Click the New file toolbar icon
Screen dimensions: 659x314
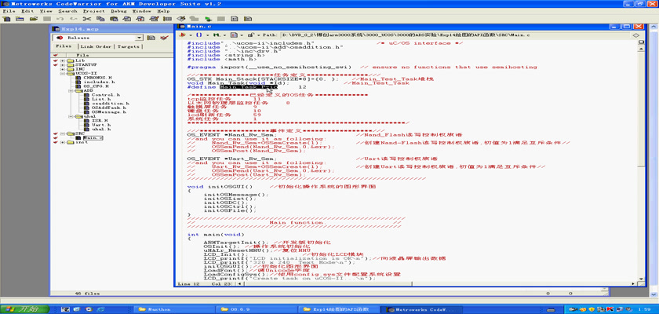click(x=7, y=19)
